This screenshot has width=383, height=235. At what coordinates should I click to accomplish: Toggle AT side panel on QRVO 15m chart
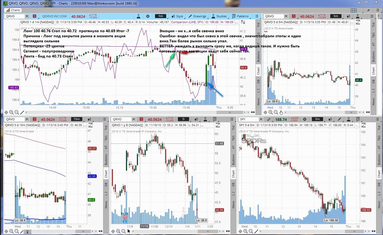pyautogui.click(x=106, y=147)
